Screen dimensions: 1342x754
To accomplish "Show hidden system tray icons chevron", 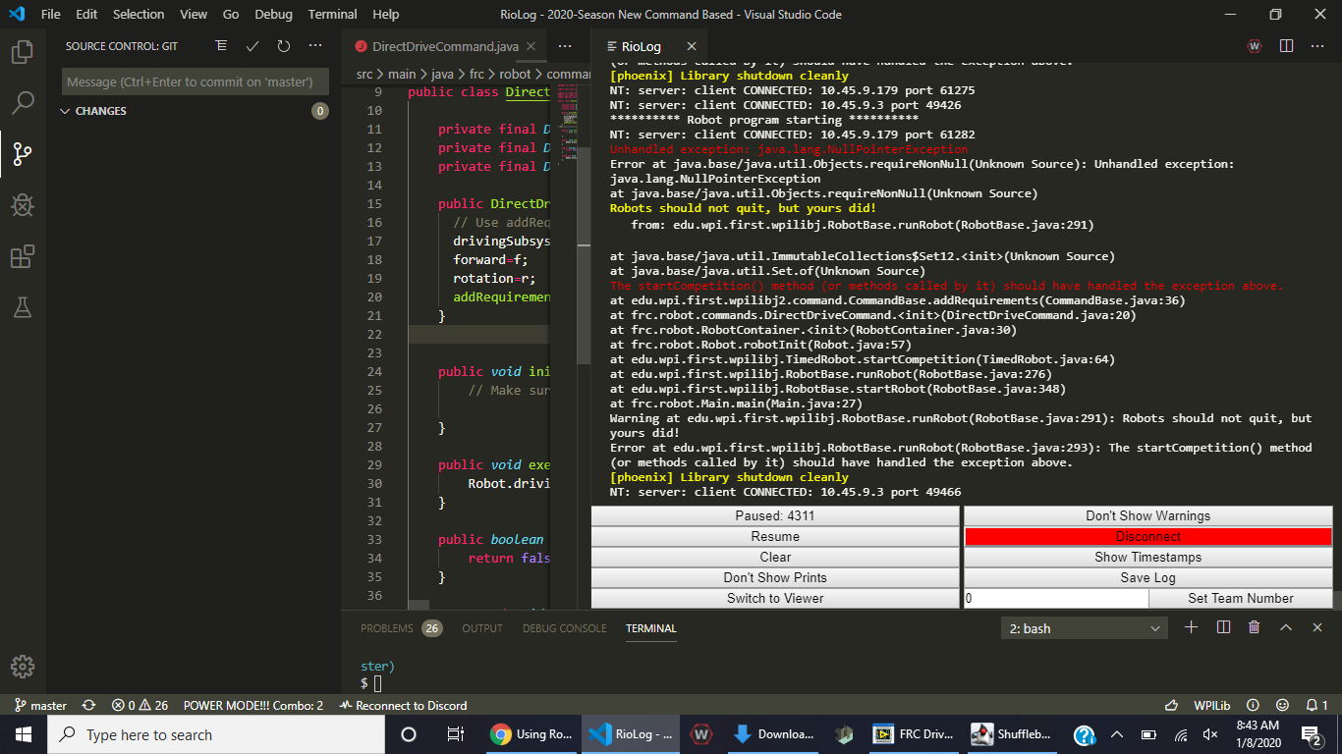I will point(1116,734).
